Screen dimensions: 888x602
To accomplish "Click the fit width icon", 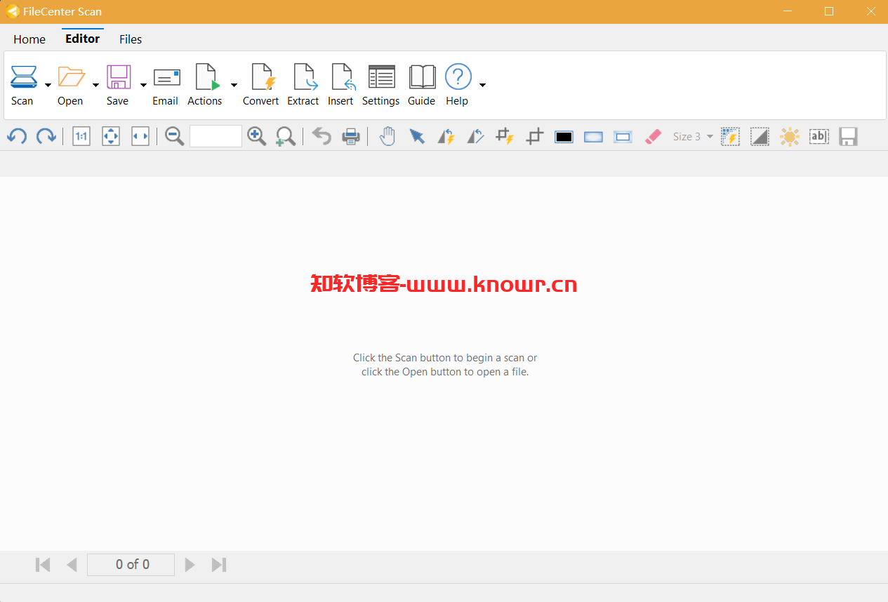I will [140, 136].
